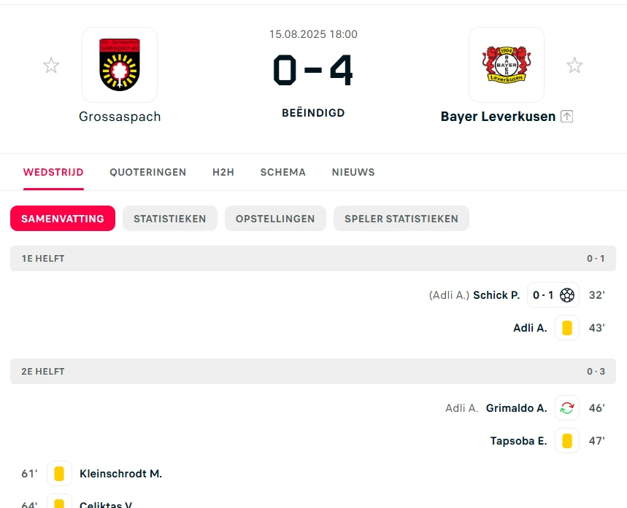Click the Samenvatting button
627x508 pixels.
click(x=63, y=219)
